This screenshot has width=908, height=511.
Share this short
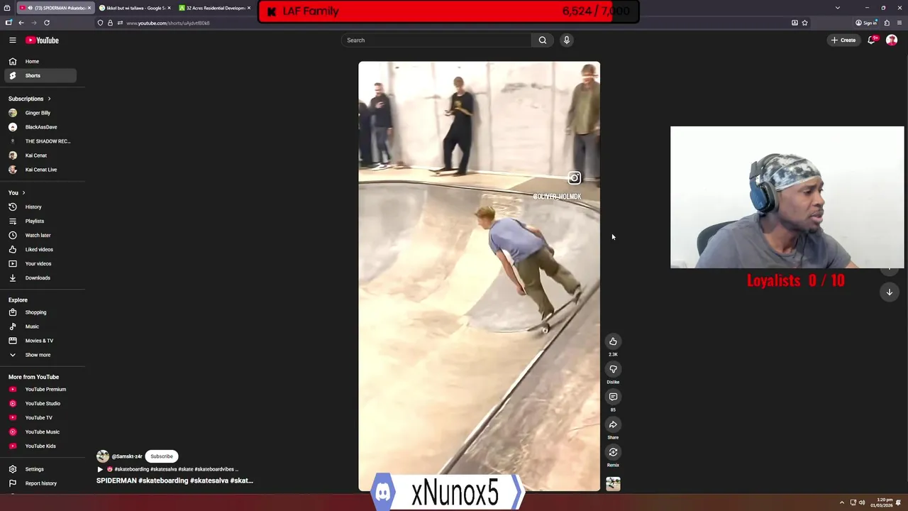pos(613,424)
